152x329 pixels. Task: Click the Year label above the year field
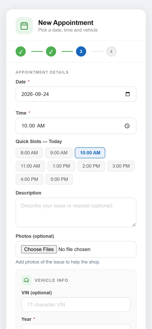(x=27, y=319)
